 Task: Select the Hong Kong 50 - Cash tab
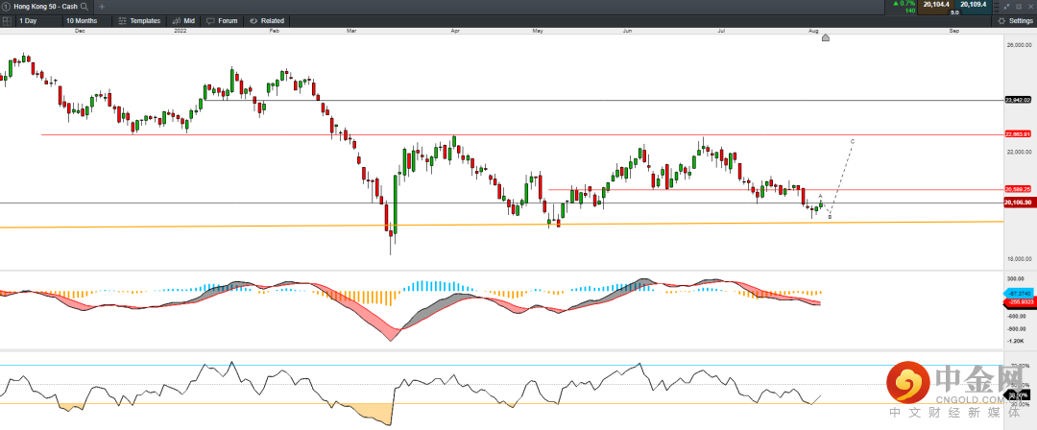(45, 6)
